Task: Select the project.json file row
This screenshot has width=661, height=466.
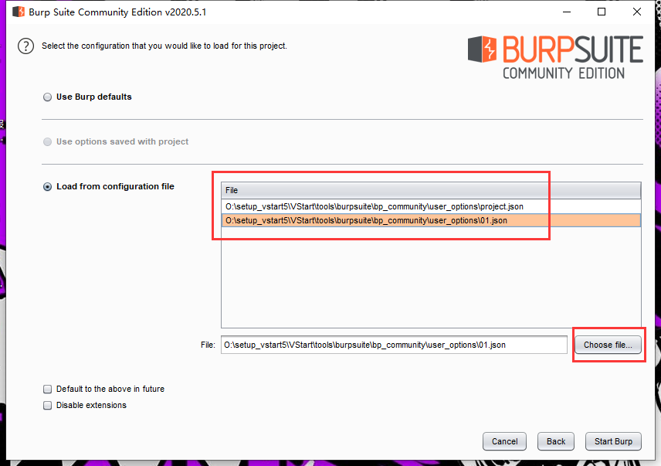Action: (431, 206)
